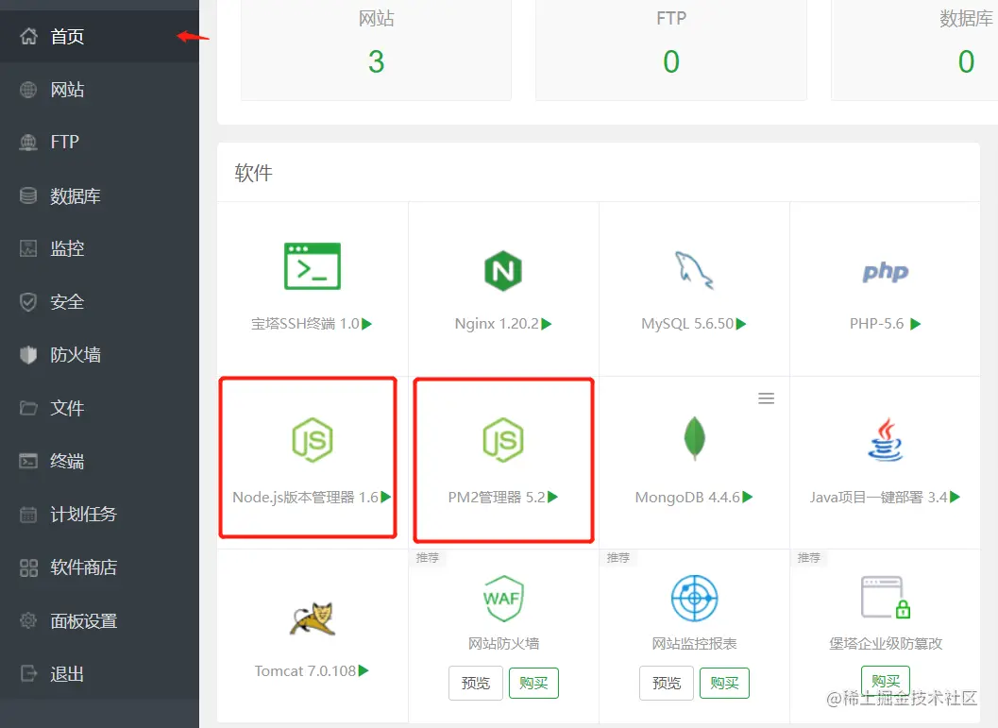Open the Nginx hexagon icon
The width and height of the screenshot is (998, 728).
pyautogui.click(x=503, y=271)
